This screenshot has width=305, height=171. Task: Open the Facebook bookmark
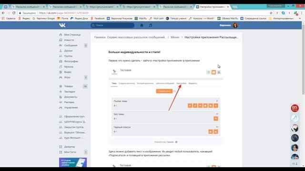(98, 19)
